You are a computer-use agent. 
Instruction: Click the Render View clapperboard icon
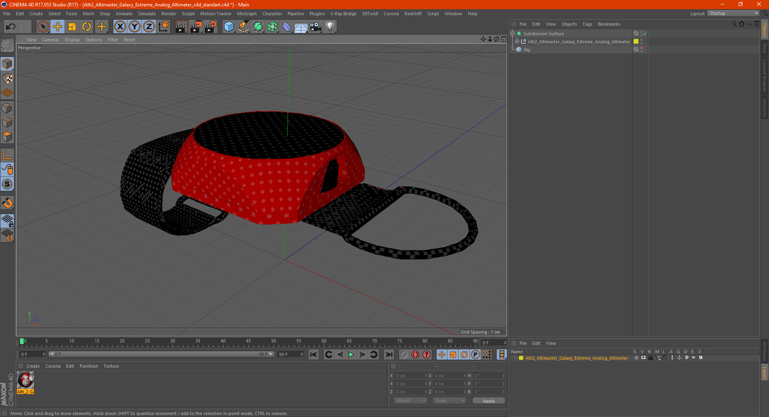tap(181, 27)
